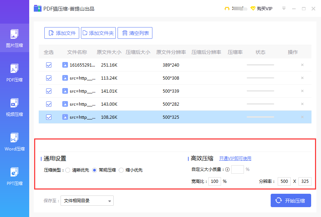The width and height of the screenshot is (321, 217).
Task: Click the 文件名称 column header
Action: 77,52
